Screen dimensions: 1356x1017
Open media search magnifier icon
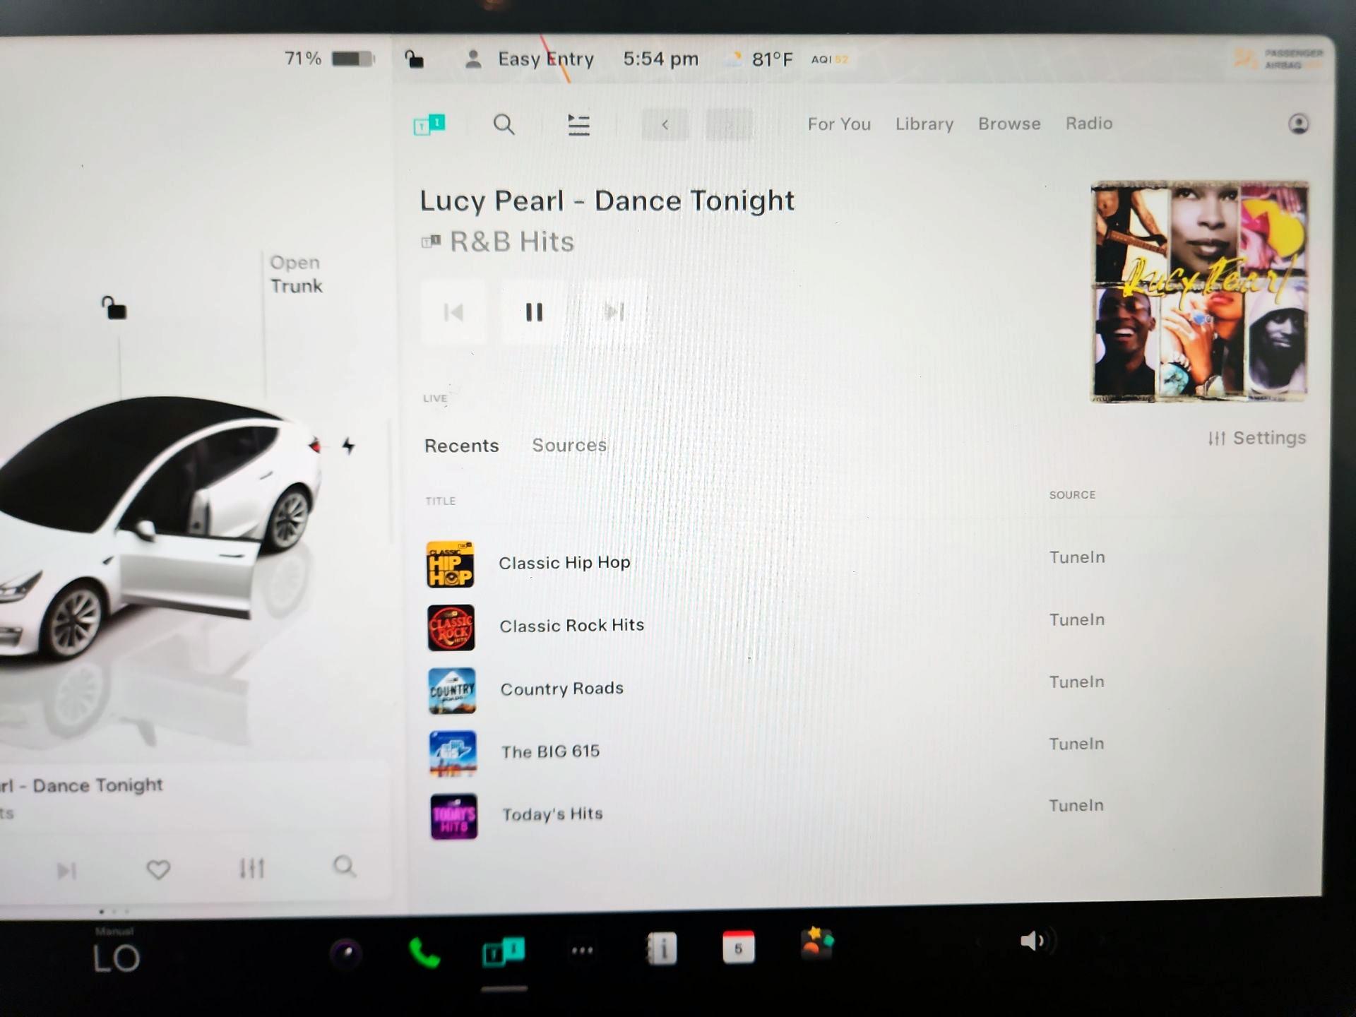point(504,124)
